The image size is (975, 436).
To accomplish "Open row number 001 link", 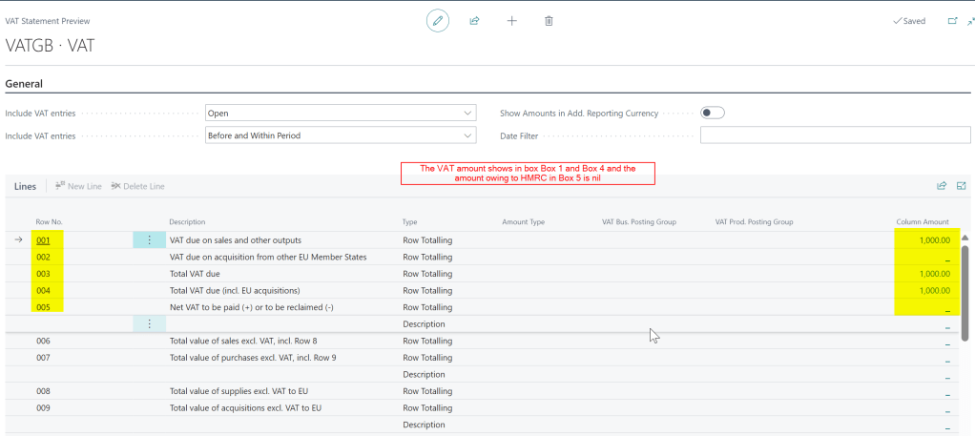I will pos(43,240).
